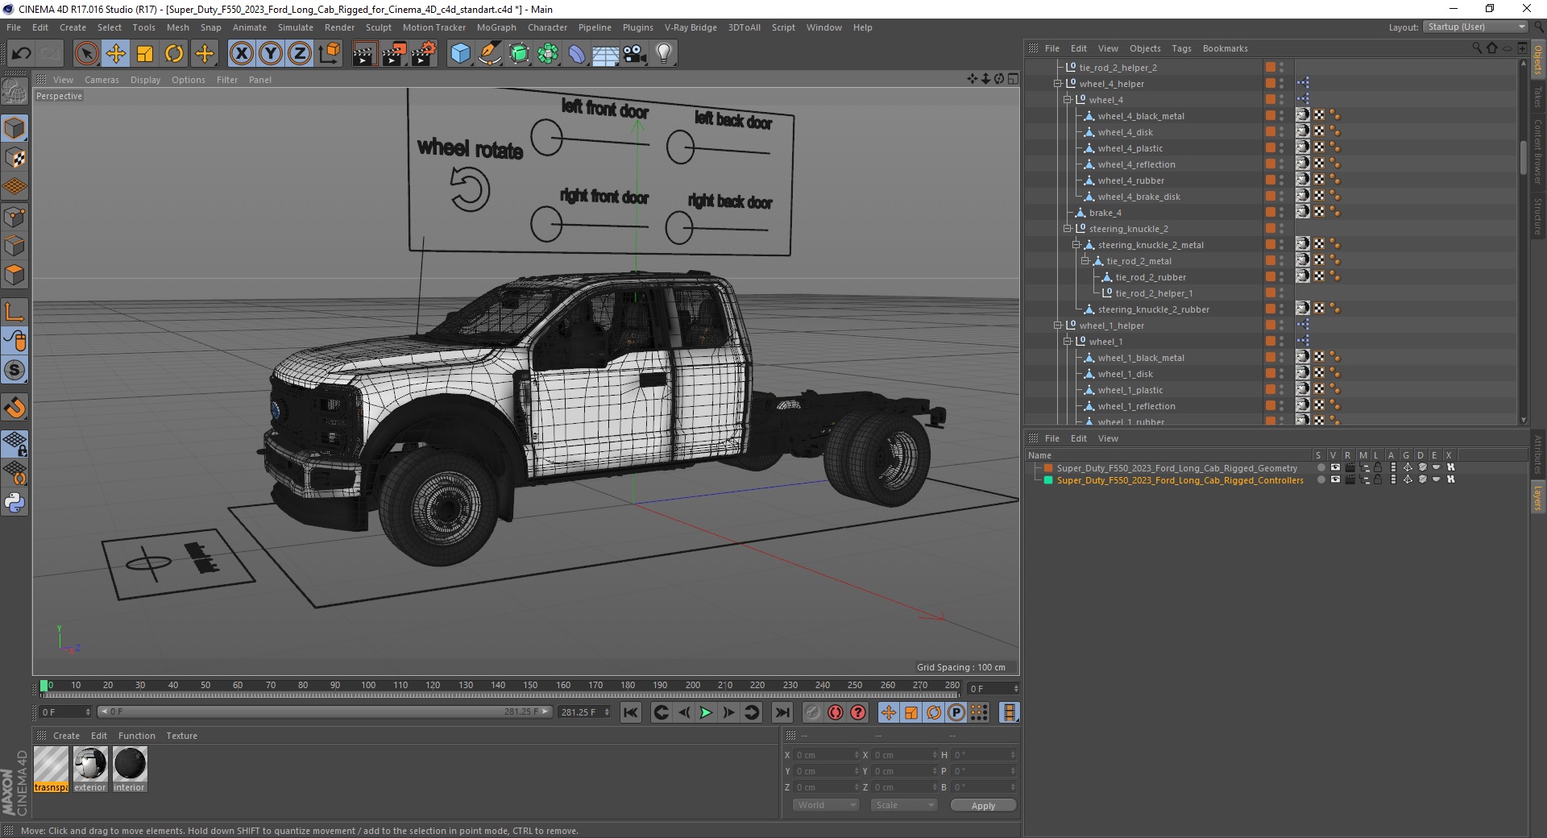Open the Scale mode dropdown
Image resolution: width=1547 pixels, height=838 pixels.
point(904,805)
